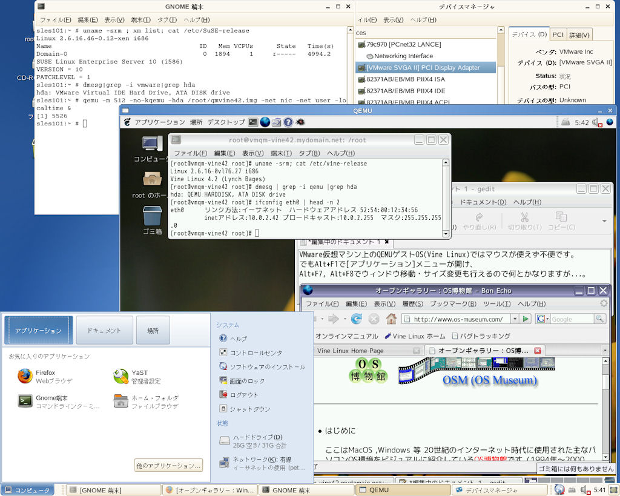The width and height of the screenshot is (620, 496).
Task: Go to home page in Bon Echo
Action: click(x=391, y=319)
